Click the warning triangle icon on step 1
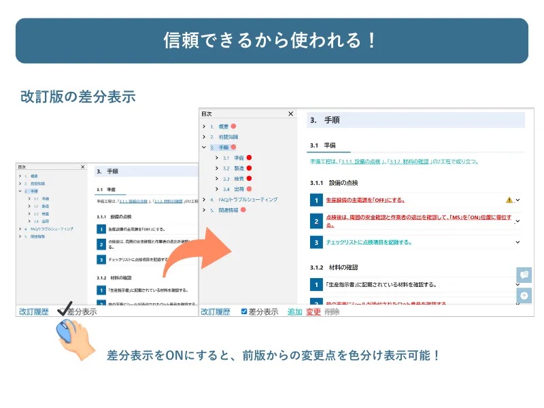544x408 pixels. (x=509, y=199)
